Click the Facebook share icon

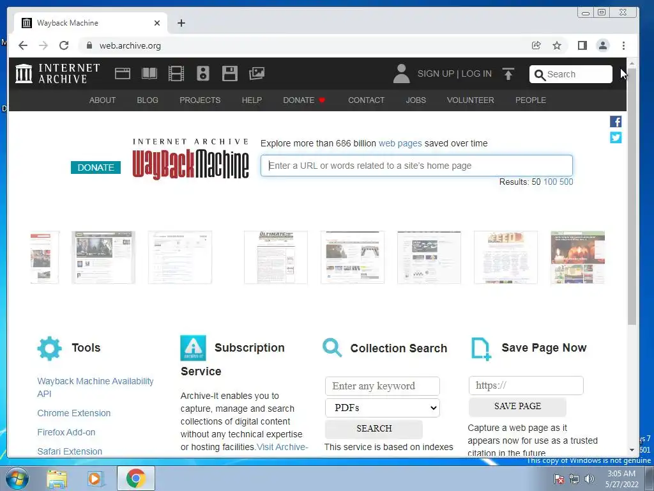point(616,121)
